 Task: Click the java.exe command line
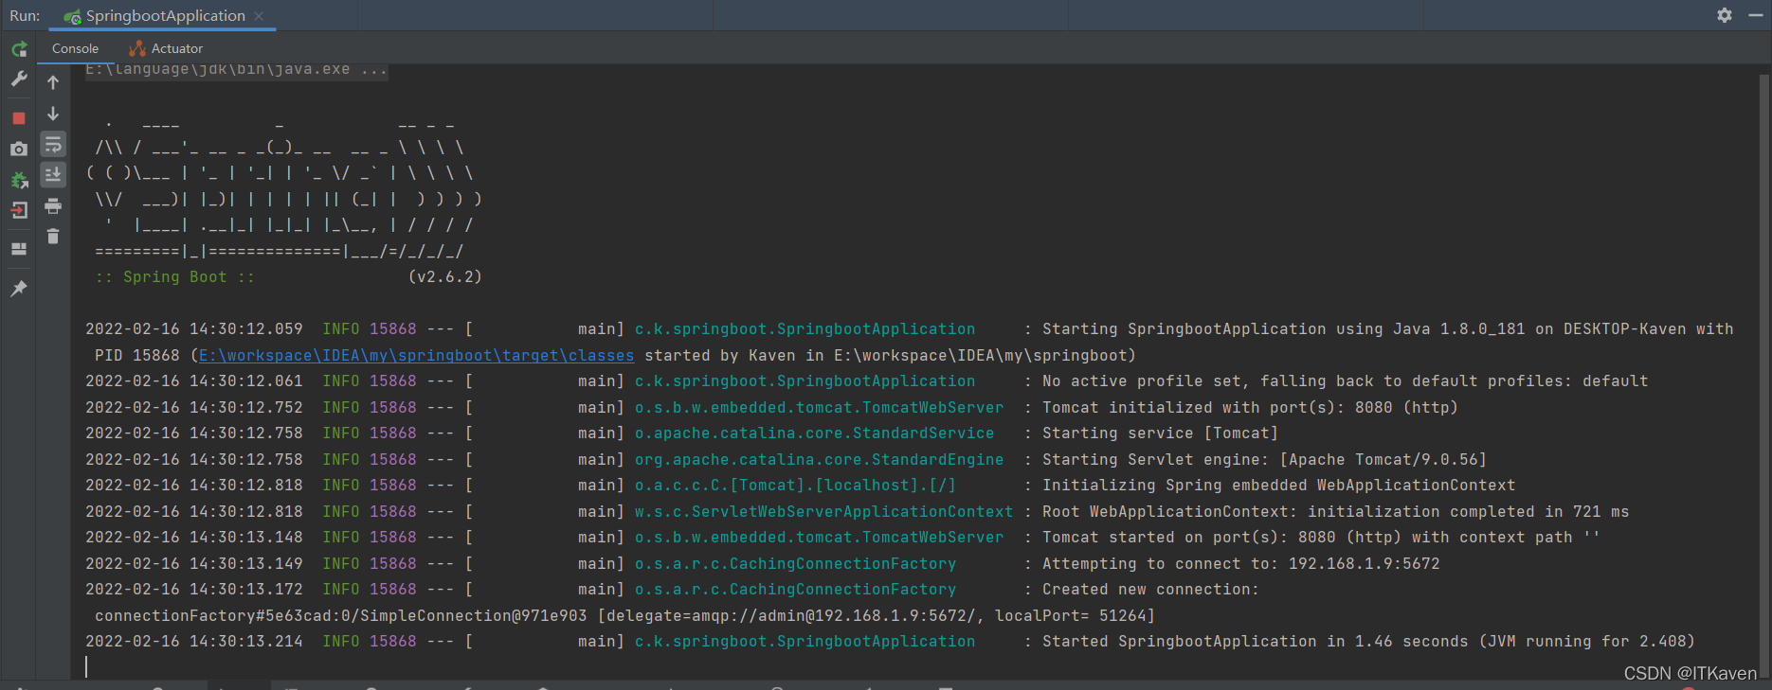click(236, 70)
